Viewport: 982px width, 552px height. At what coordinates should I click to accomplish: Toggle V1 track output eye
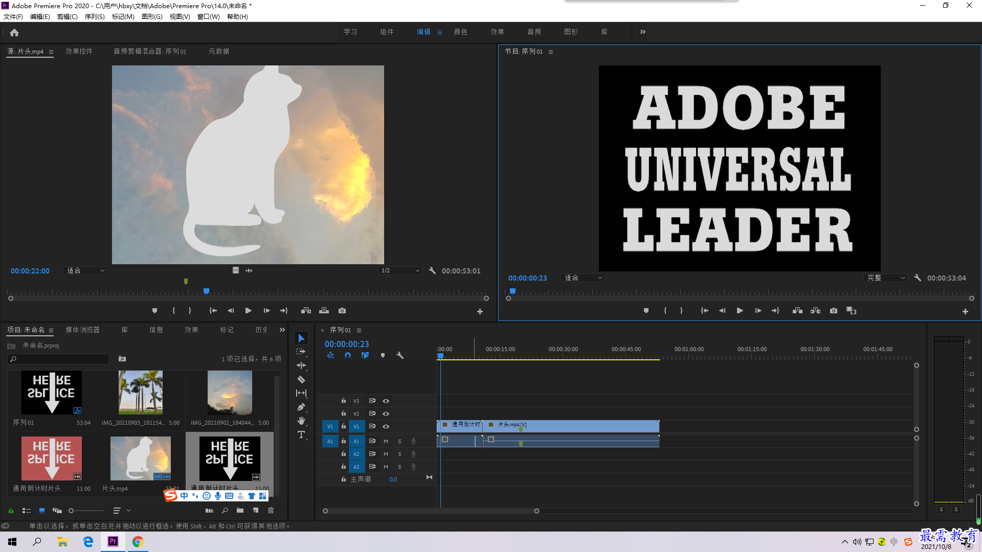[x=386, y=426]
